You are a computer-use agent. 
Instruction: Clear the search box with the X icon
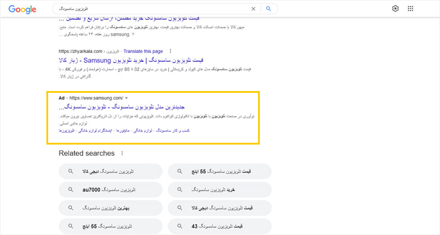click(253, 9)
